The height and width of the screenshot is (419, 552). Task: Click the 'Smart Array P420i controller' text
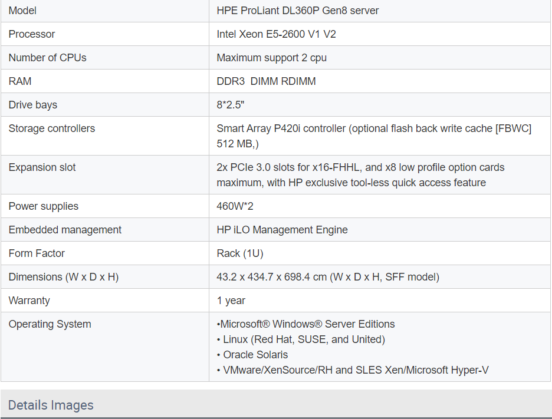point(281,128)
